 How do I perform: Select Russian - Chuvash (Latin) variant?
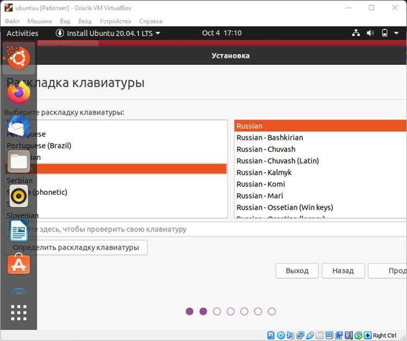321,161
